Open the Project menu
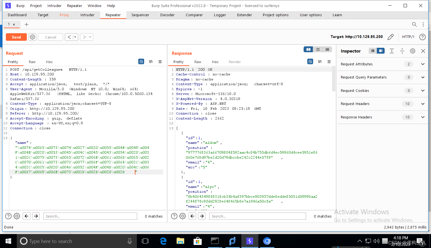The height and width of the screenshot is (248, 431). point(36,6)
